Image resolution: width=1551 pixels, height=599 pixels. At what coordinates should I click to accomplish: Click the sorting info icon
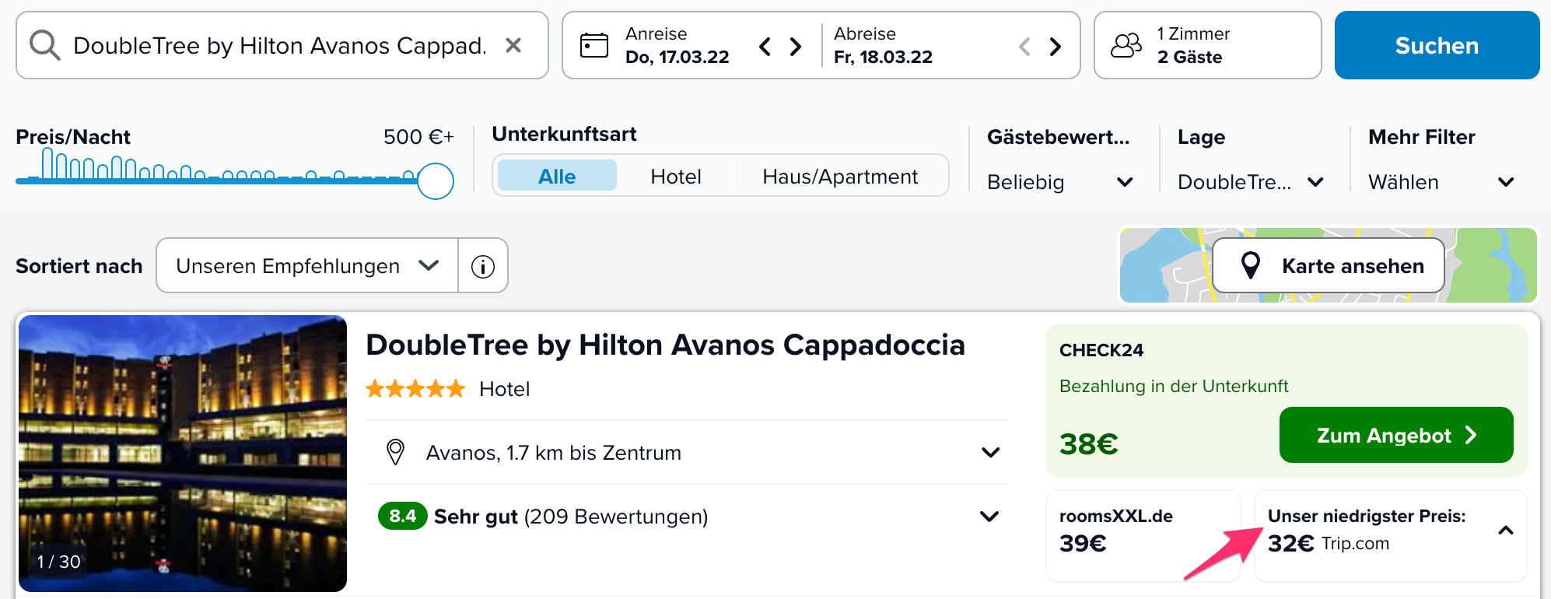483,266
